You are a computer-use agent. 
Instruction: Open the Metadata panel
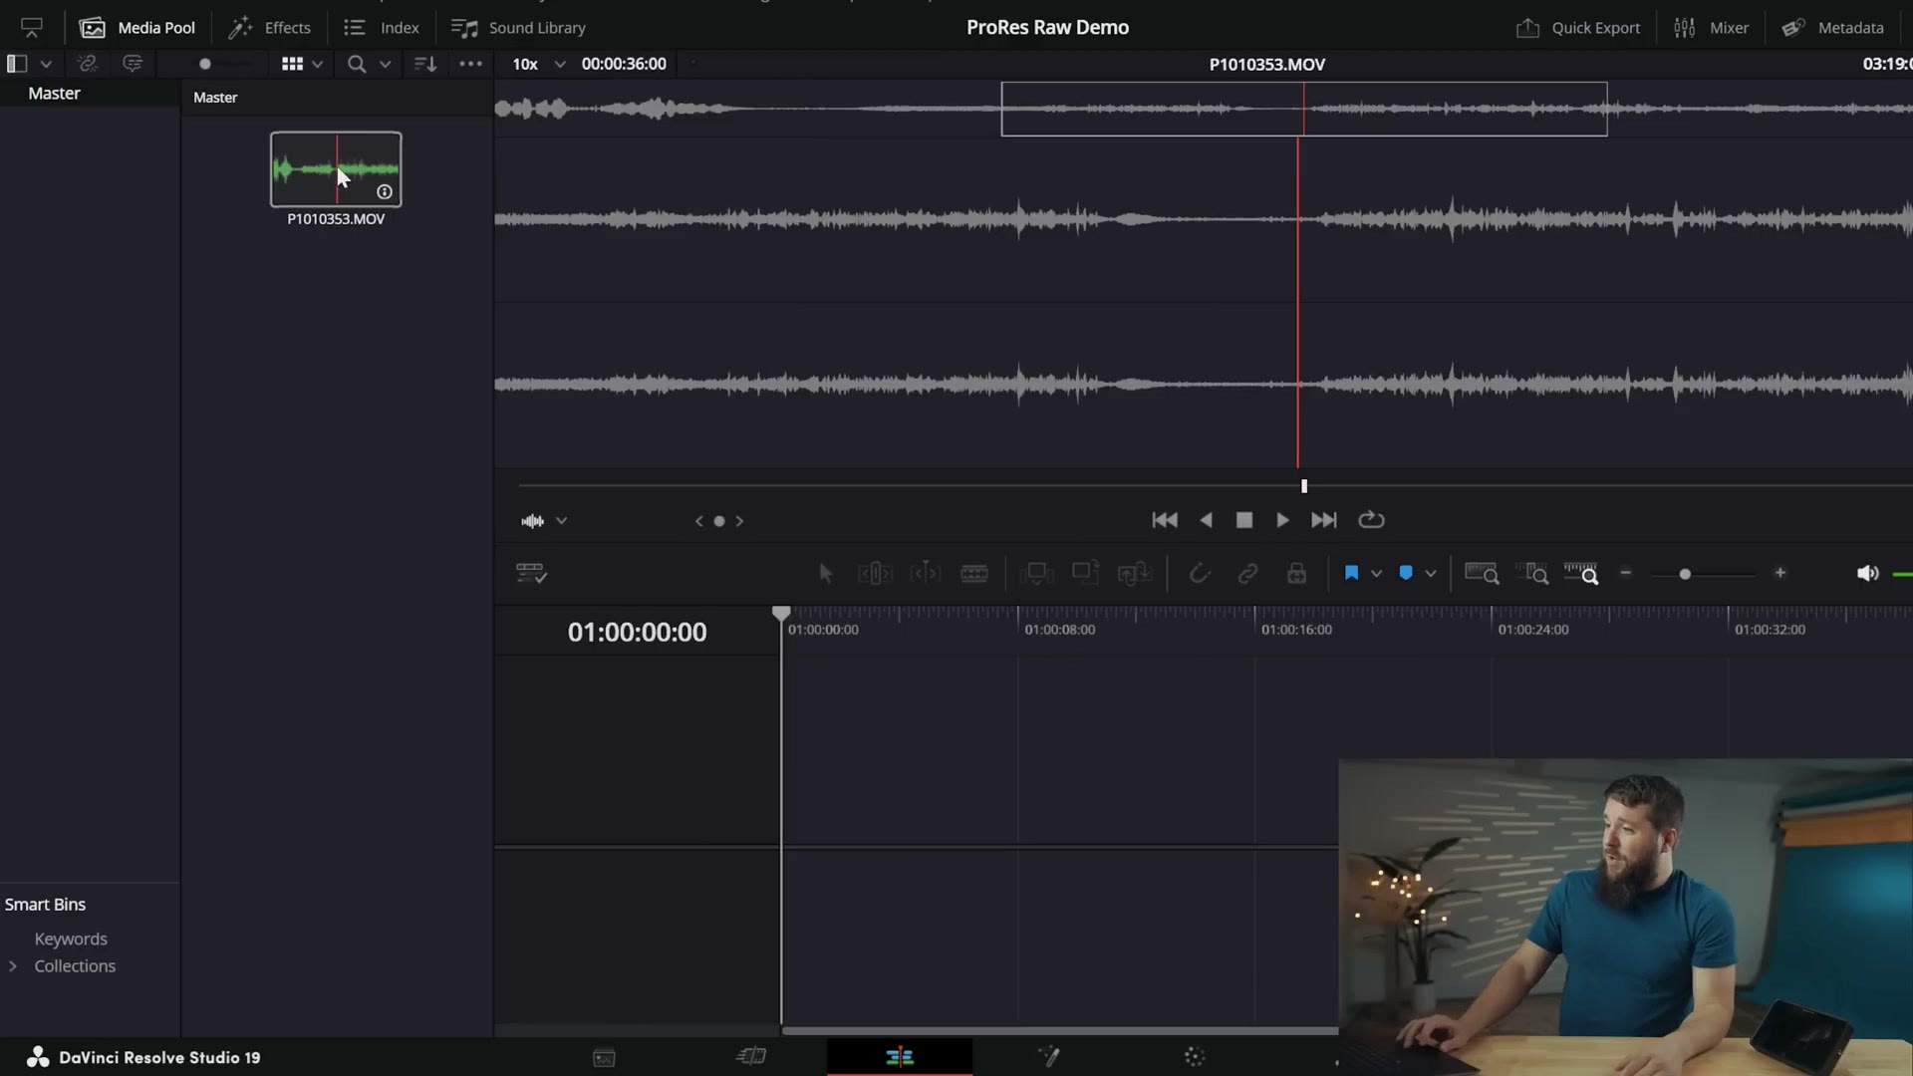(x=1833, y=28)
